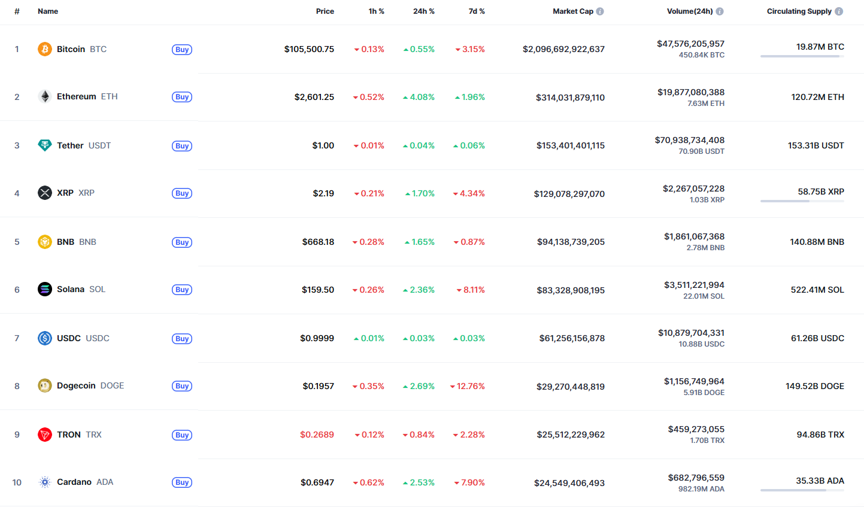Click Bitcoin's circulating supply progress bar
864x507 pixels.
click(802, 56)
